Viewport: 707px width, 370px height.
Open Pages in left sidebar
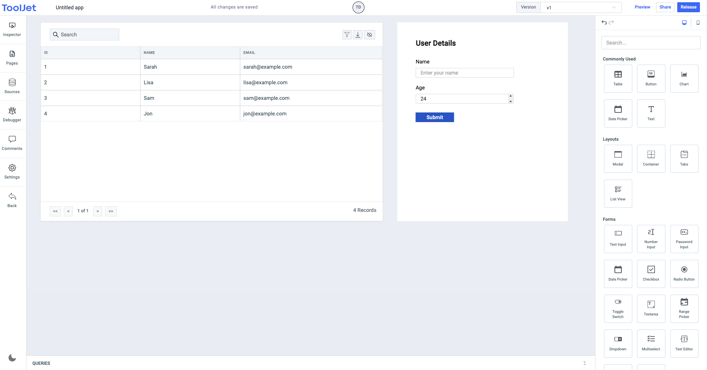pos(12,58)
